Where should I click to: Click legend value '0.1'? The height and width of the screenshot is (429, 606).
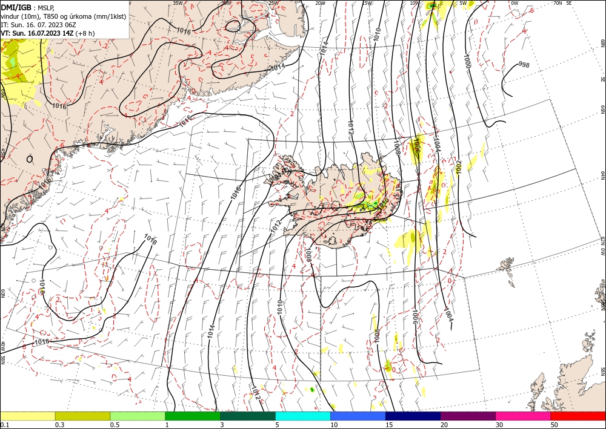pos(4,425)
